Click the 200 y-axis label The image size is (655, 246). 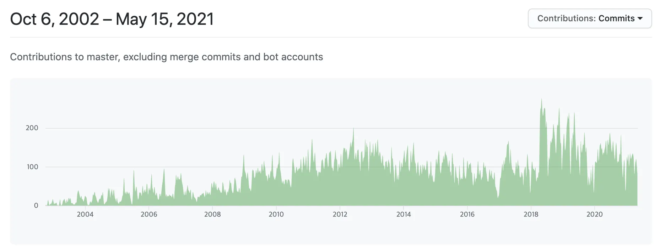[32, 128]
